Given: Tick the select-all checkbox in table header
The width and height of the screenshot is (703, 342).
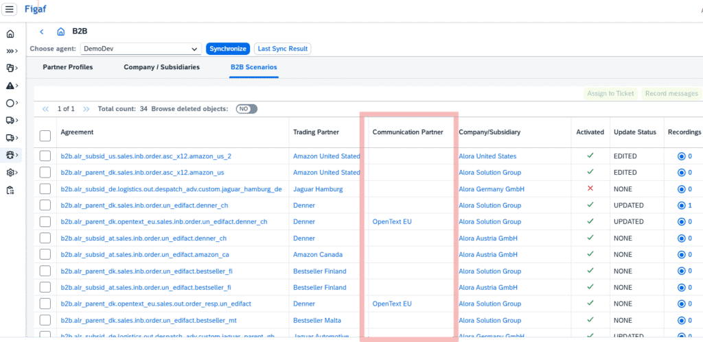Looking at the screenshot, I should (x=45, y=136).
